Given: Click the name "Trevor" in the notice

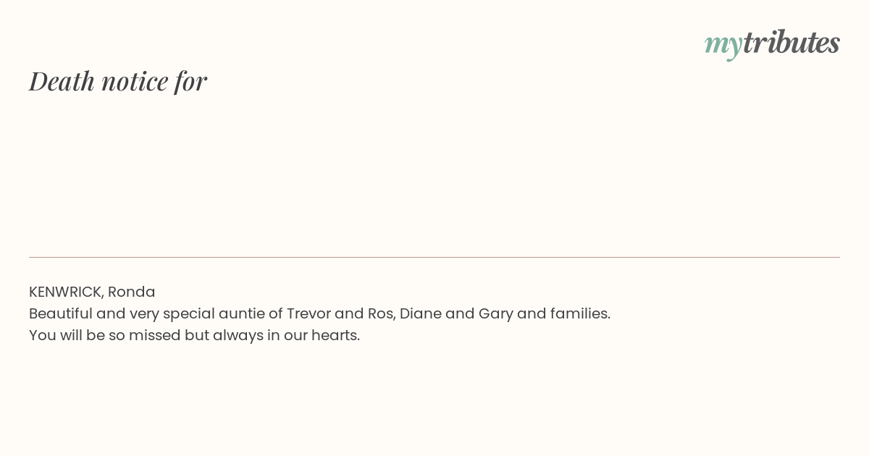Looking at the screenshot, I should [308, 313].
